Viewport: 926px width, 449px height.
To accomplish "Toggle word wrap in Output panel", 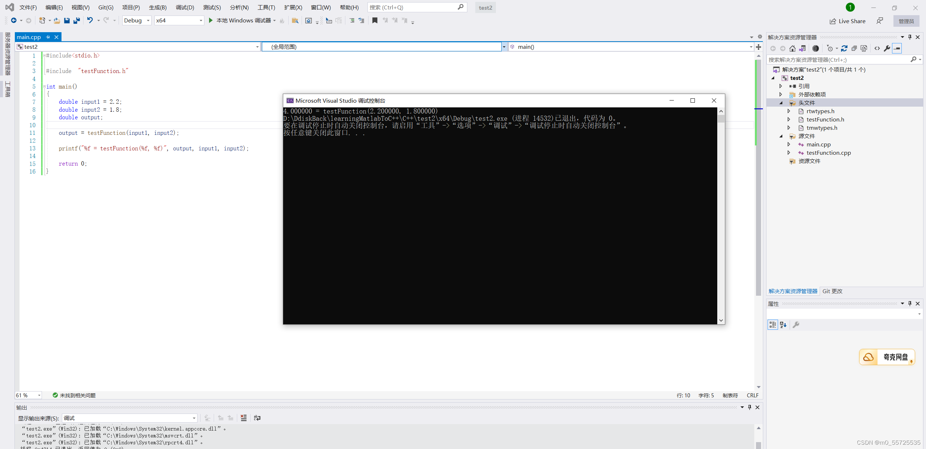I will pyautogui.click(x=257, y=418).
